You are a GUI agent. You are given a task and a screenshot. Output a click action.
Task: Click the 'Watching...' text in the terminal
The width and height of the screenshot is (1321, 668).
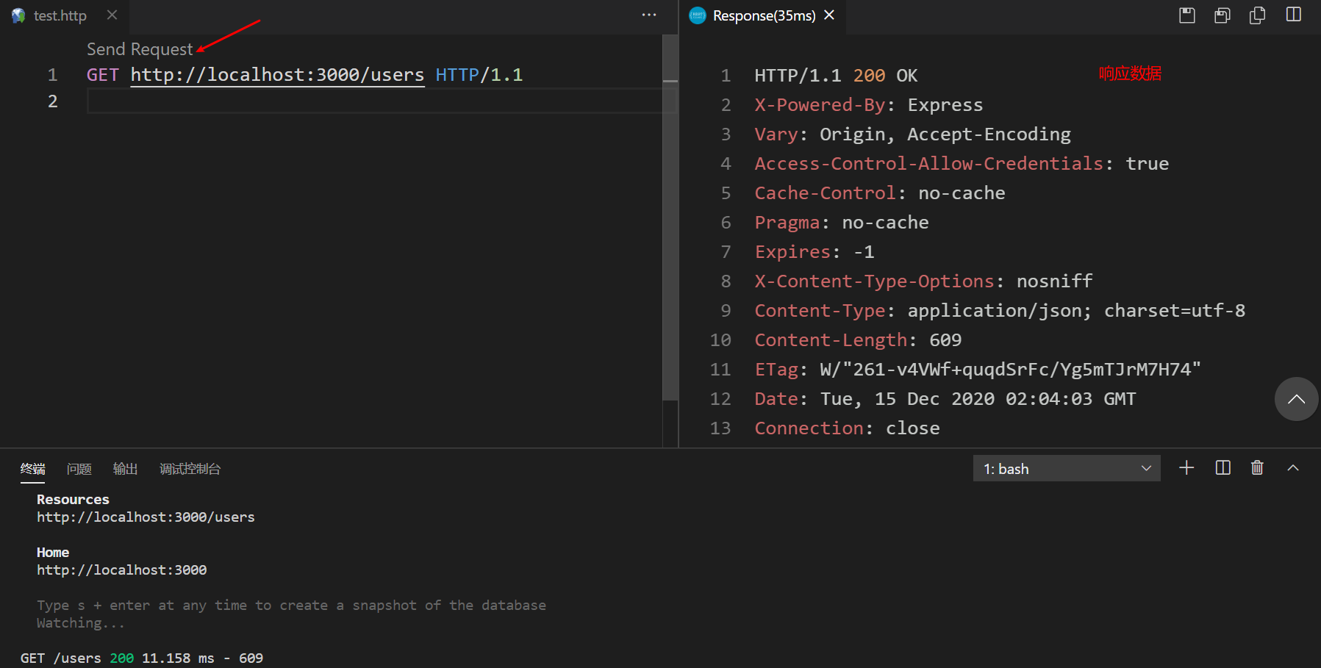tap(81, 623)
